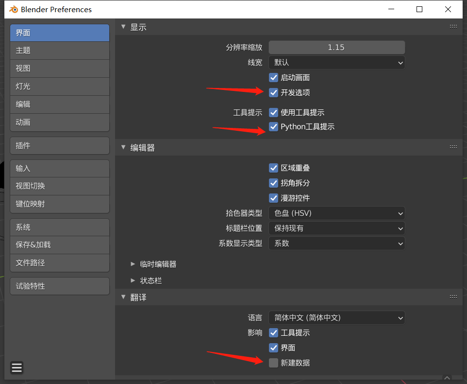Open the hamburger preferences menu

[x=17, y=367]
